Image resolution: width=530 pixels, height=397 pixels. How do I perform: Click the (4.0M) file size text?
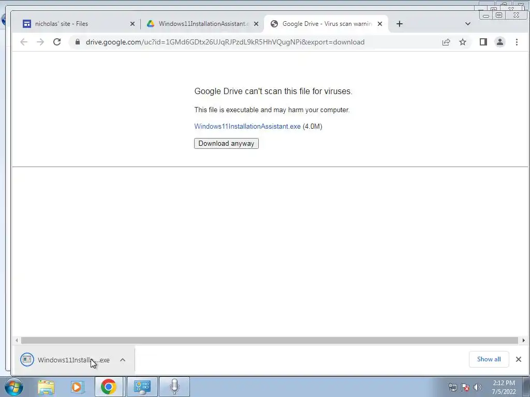tap(312, 126)
